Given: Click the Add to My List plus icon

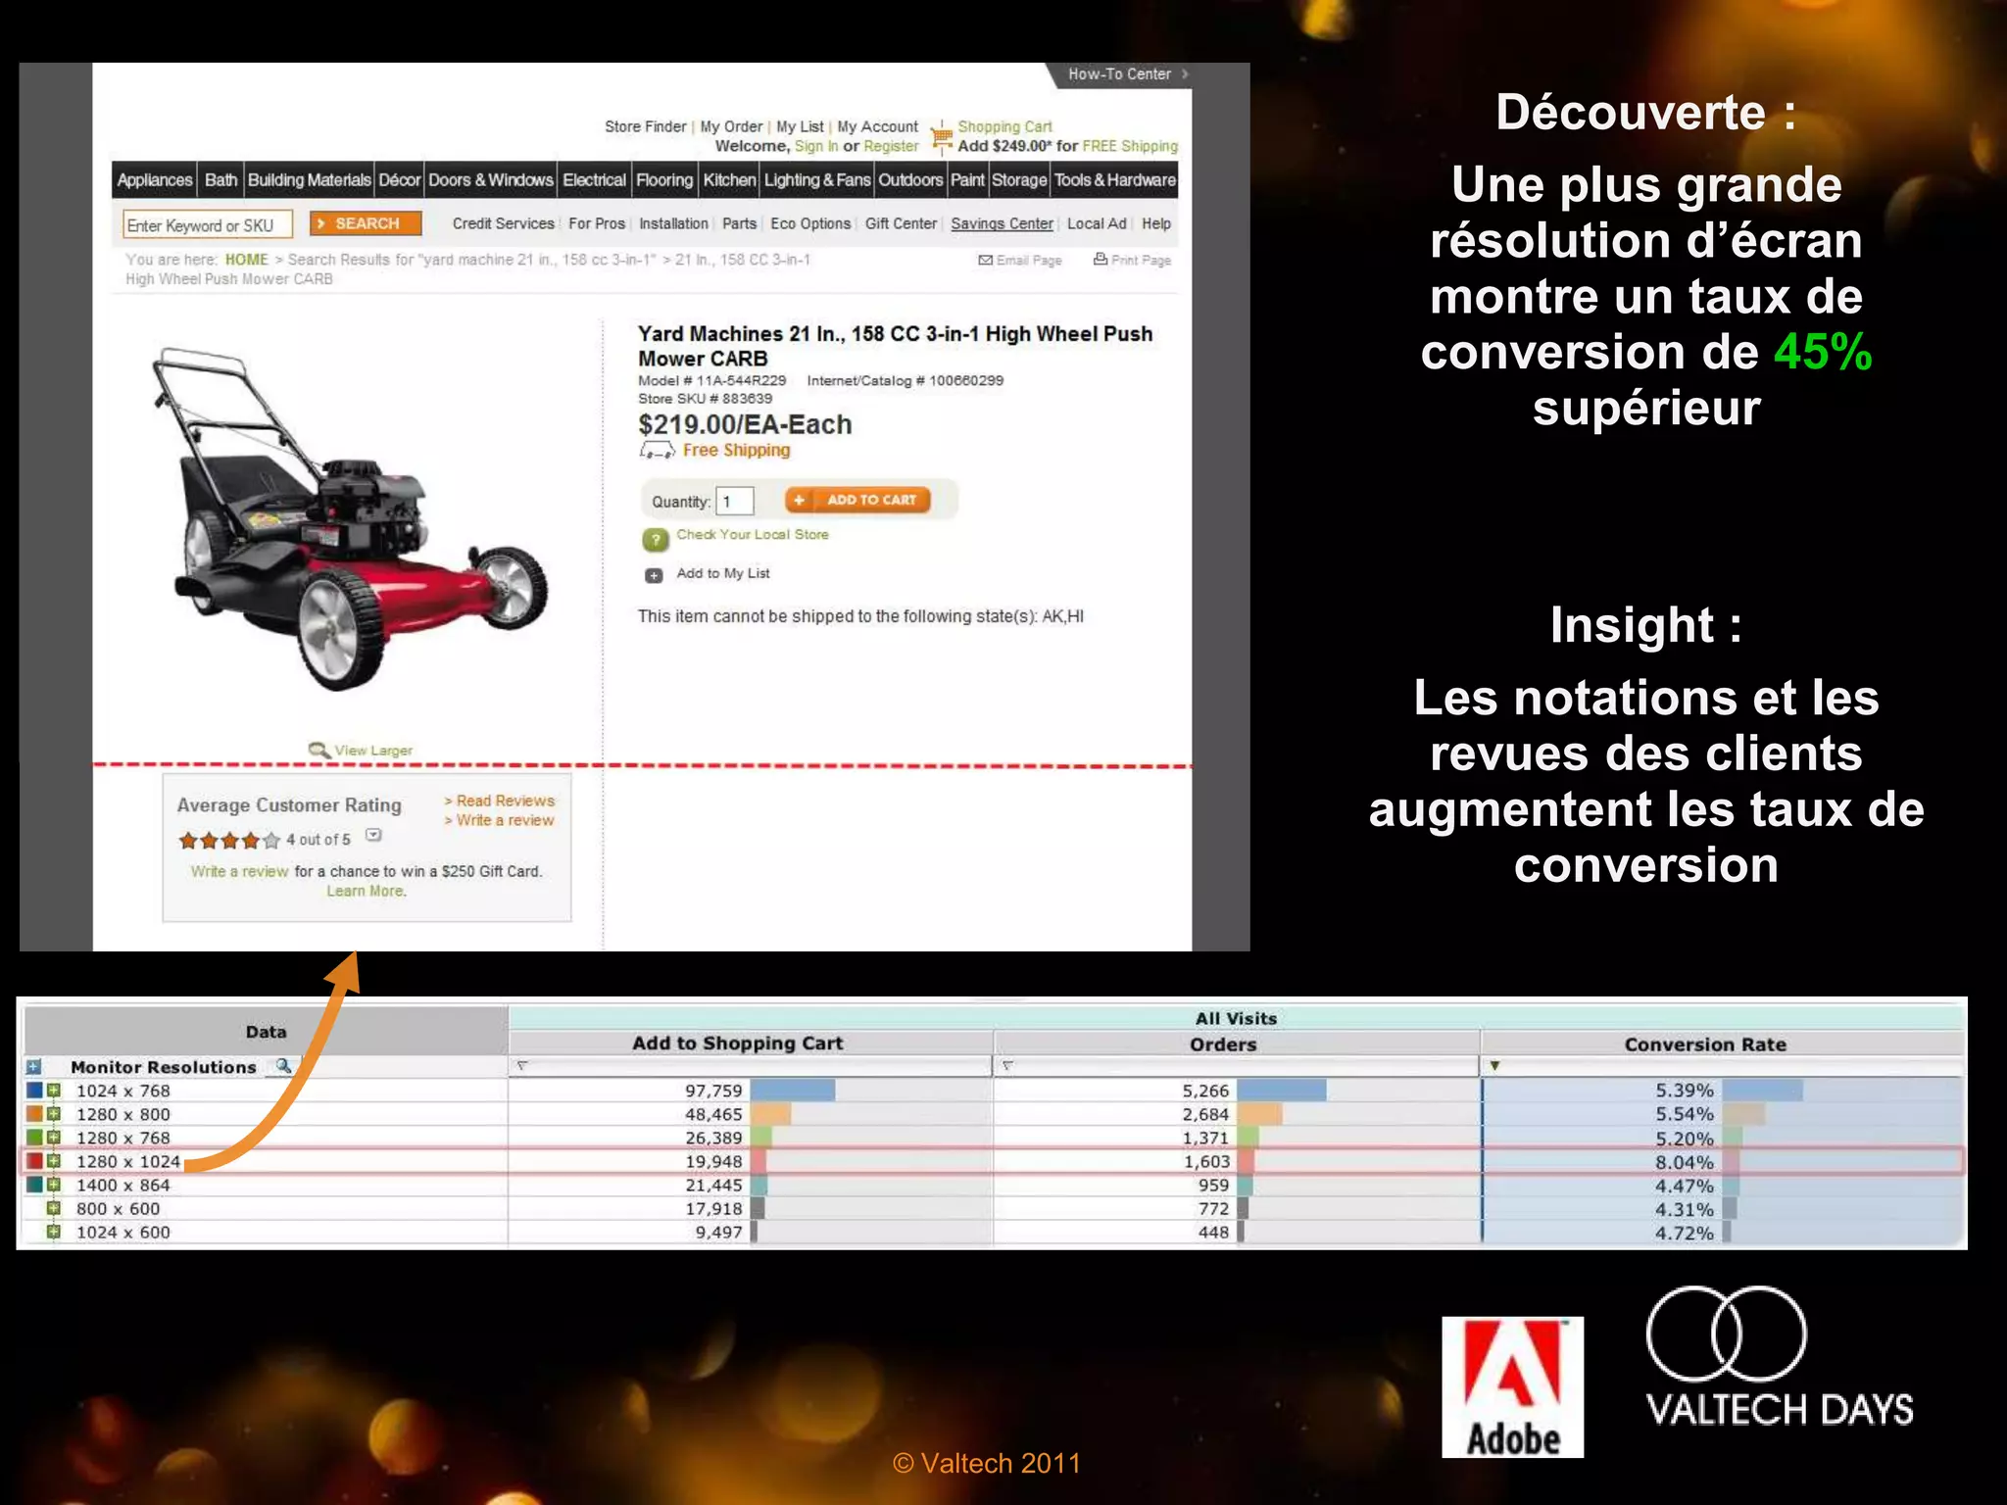Looking at the screenshot, I should 654,575.
